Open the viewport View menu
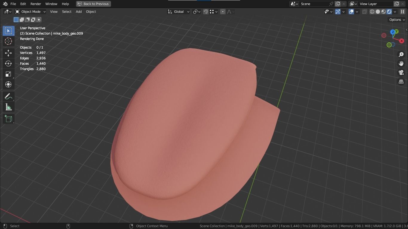Image resolution: width=408 pixels, height=229 pixels. tap(54, 12)
